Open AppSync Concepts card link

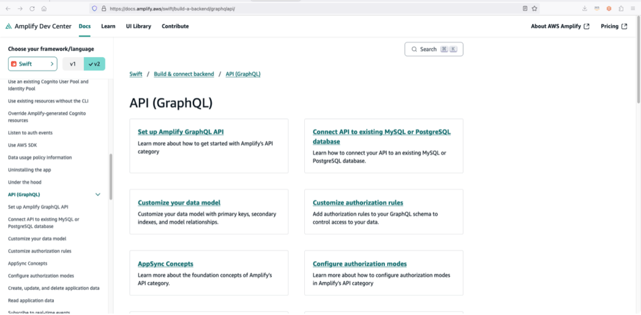[x=165, y=264]
